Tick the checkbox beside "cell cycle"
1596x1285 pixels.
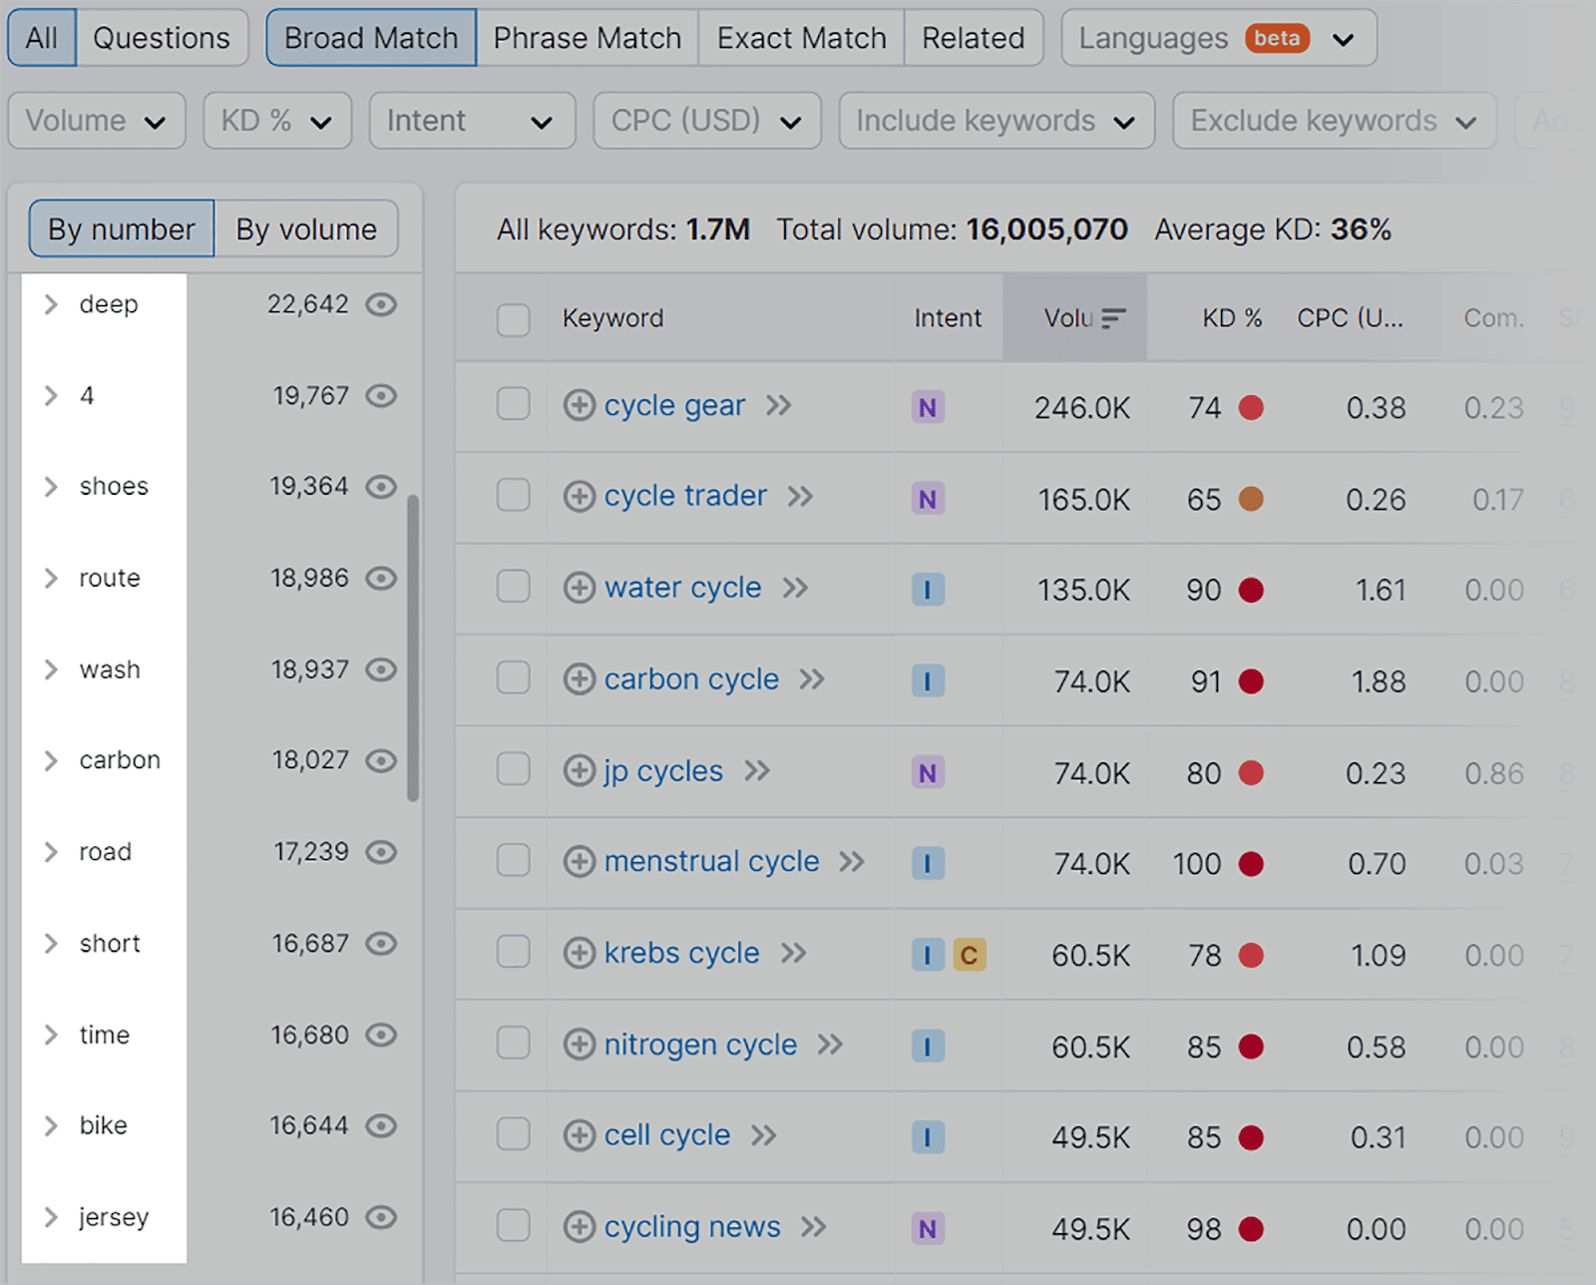(513, 1136)
